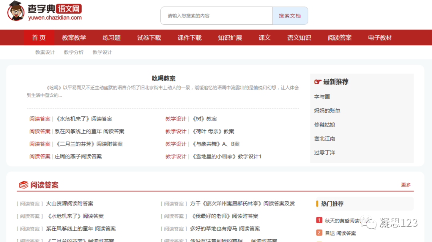Click the red number 1 rank badge

(319, 220)
